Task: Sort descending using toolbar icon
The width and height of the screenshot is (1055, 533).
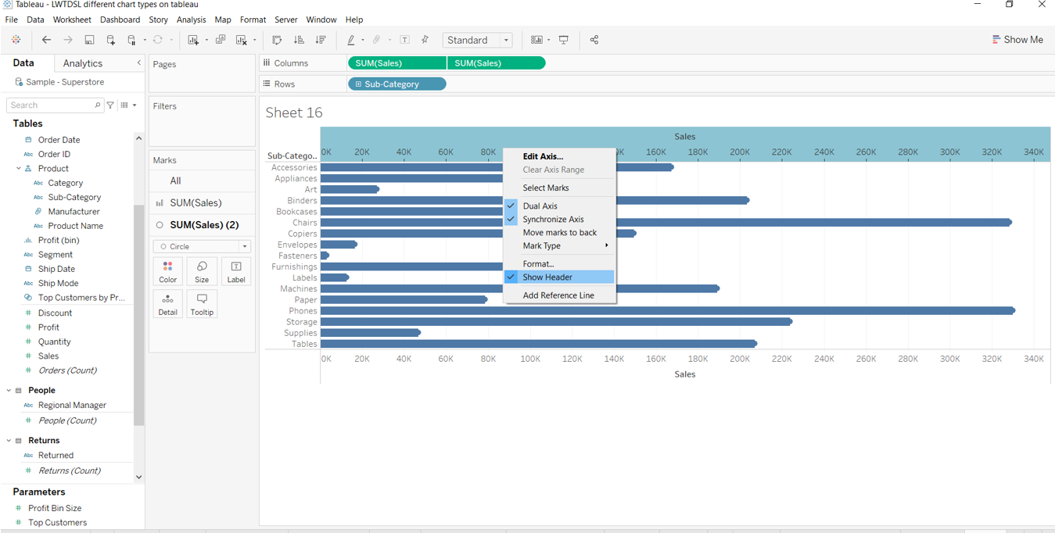Action: pos(321,40)
